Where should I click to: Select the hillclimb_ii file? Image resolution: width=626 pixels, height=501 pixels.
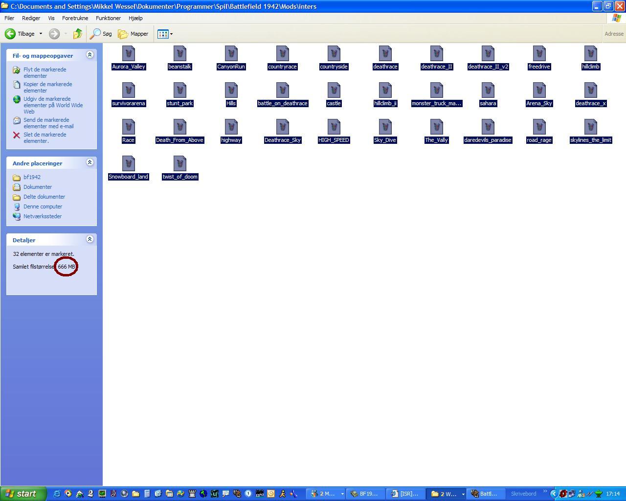(x=385, y=94)
